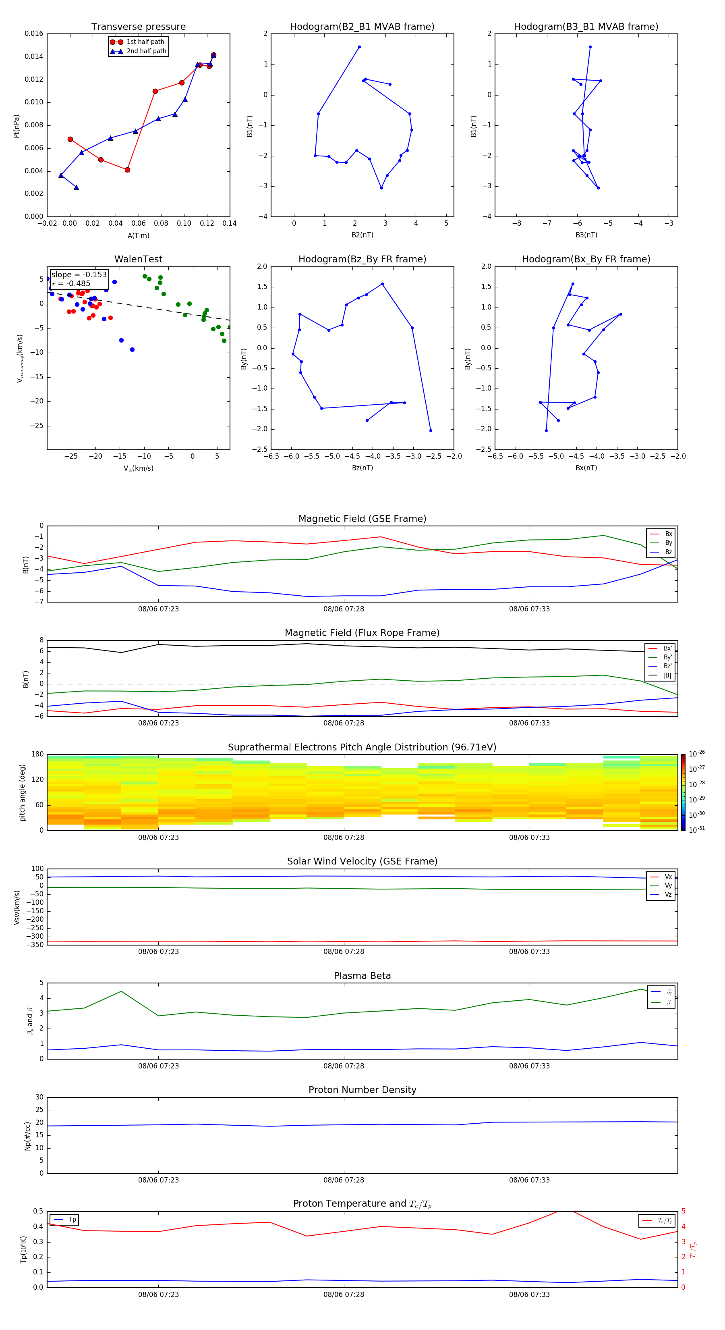Click the 'Magnetic Field (Flux Rope Frame)' title

[362, 633]
